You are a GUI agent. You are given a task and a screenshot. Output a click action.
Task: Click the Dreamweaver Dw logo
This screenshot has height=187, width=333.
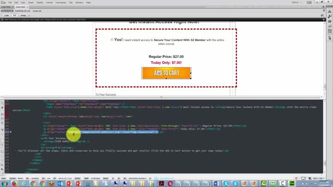coord(3,3)
